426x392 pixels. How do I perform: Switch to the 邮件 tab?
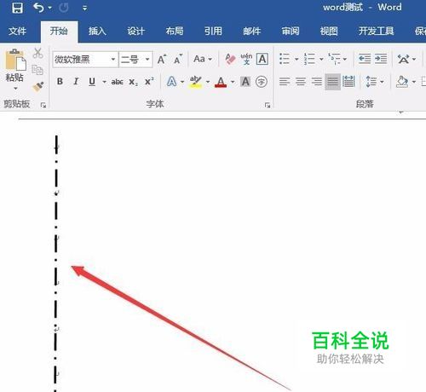[251, 31]
